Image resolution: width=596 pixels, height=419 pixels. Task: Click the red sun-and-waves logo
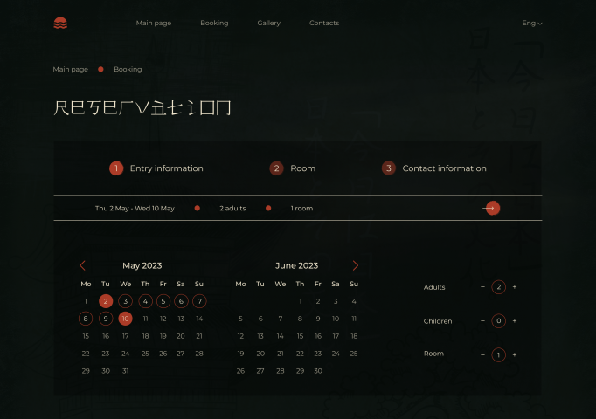[60, 24]
